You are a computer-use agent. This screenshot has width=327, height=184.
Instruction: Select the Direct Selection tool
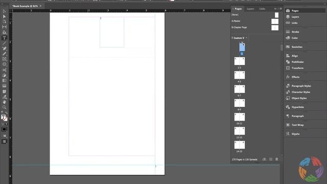(x=4, y=16)
